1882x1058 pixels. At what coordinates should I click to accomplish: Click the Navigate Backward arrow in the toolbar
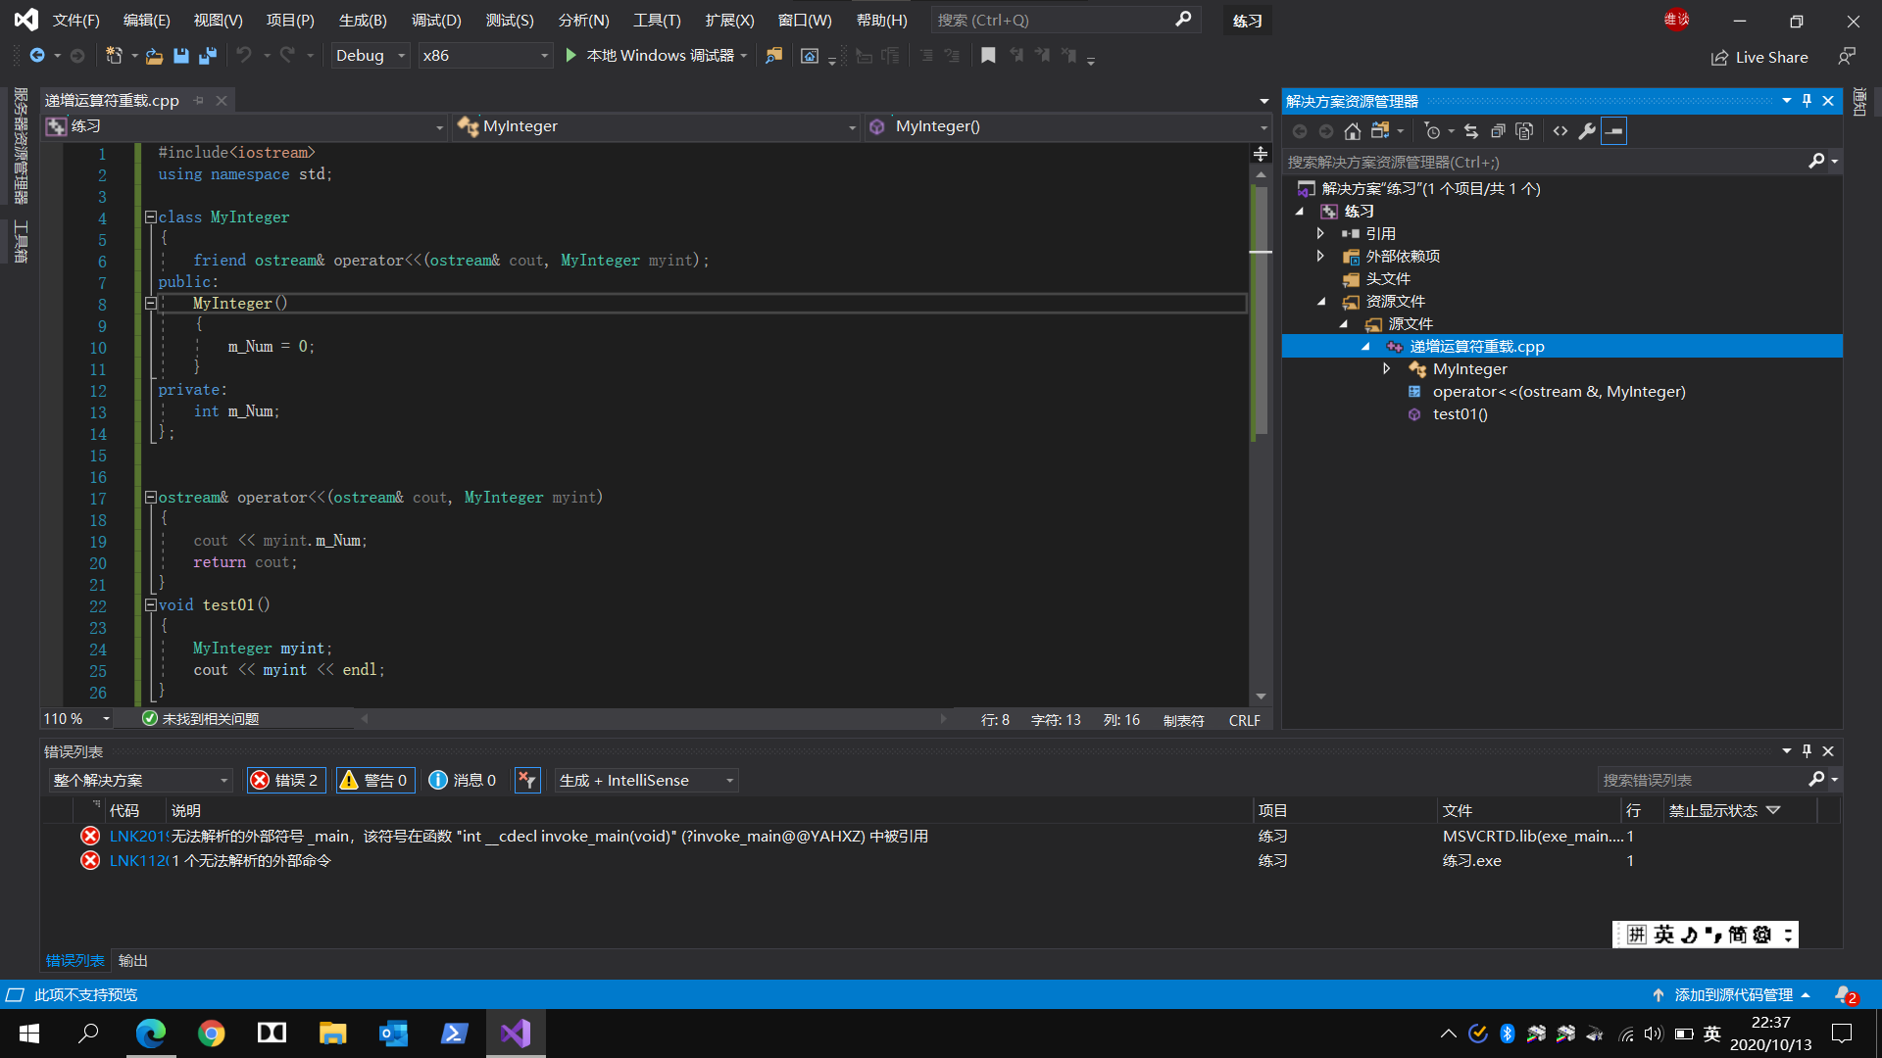pos(37,56)
